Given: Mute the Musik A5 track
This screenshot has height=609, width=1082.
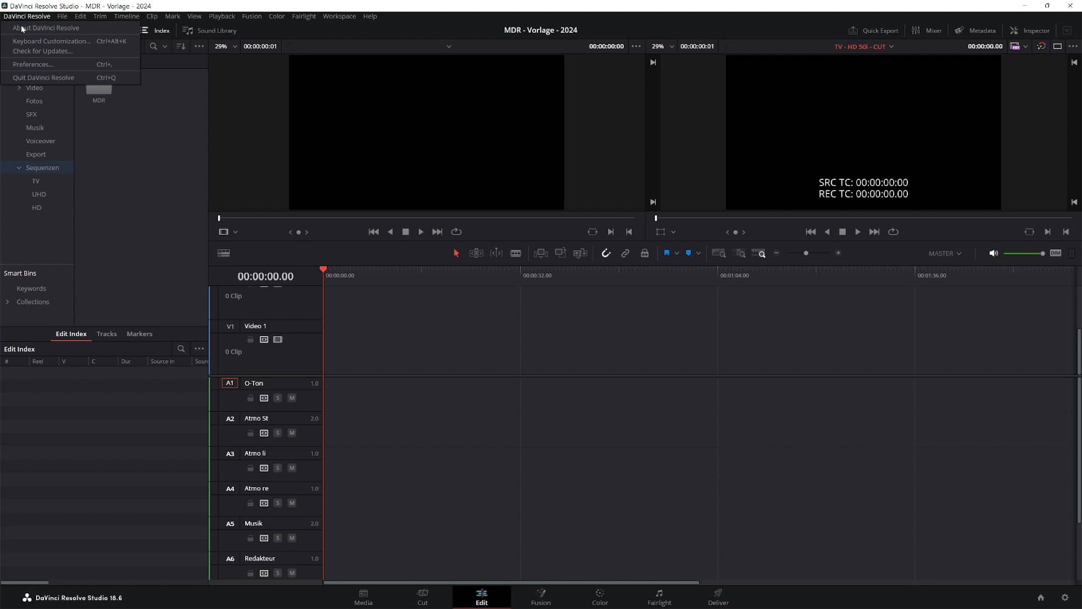Looking at the screenshot, I should tap(292, 539).
